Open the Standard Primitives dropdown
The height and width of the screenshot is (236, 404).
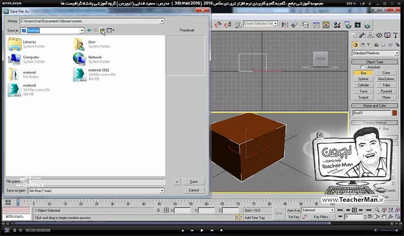tap(375, 53)
